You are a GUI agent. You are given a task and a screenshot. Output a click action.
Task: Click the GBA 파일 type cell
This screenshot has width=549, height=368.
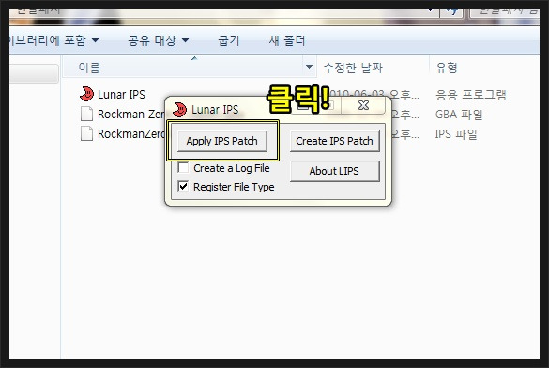pos(459,115)
